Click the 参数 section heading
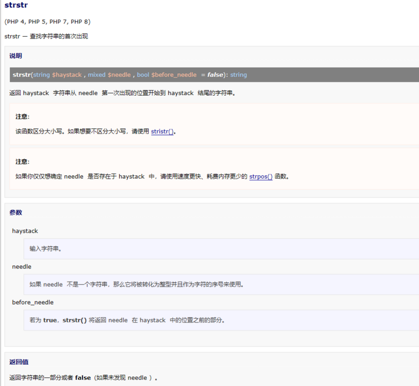 coord(16,212)
